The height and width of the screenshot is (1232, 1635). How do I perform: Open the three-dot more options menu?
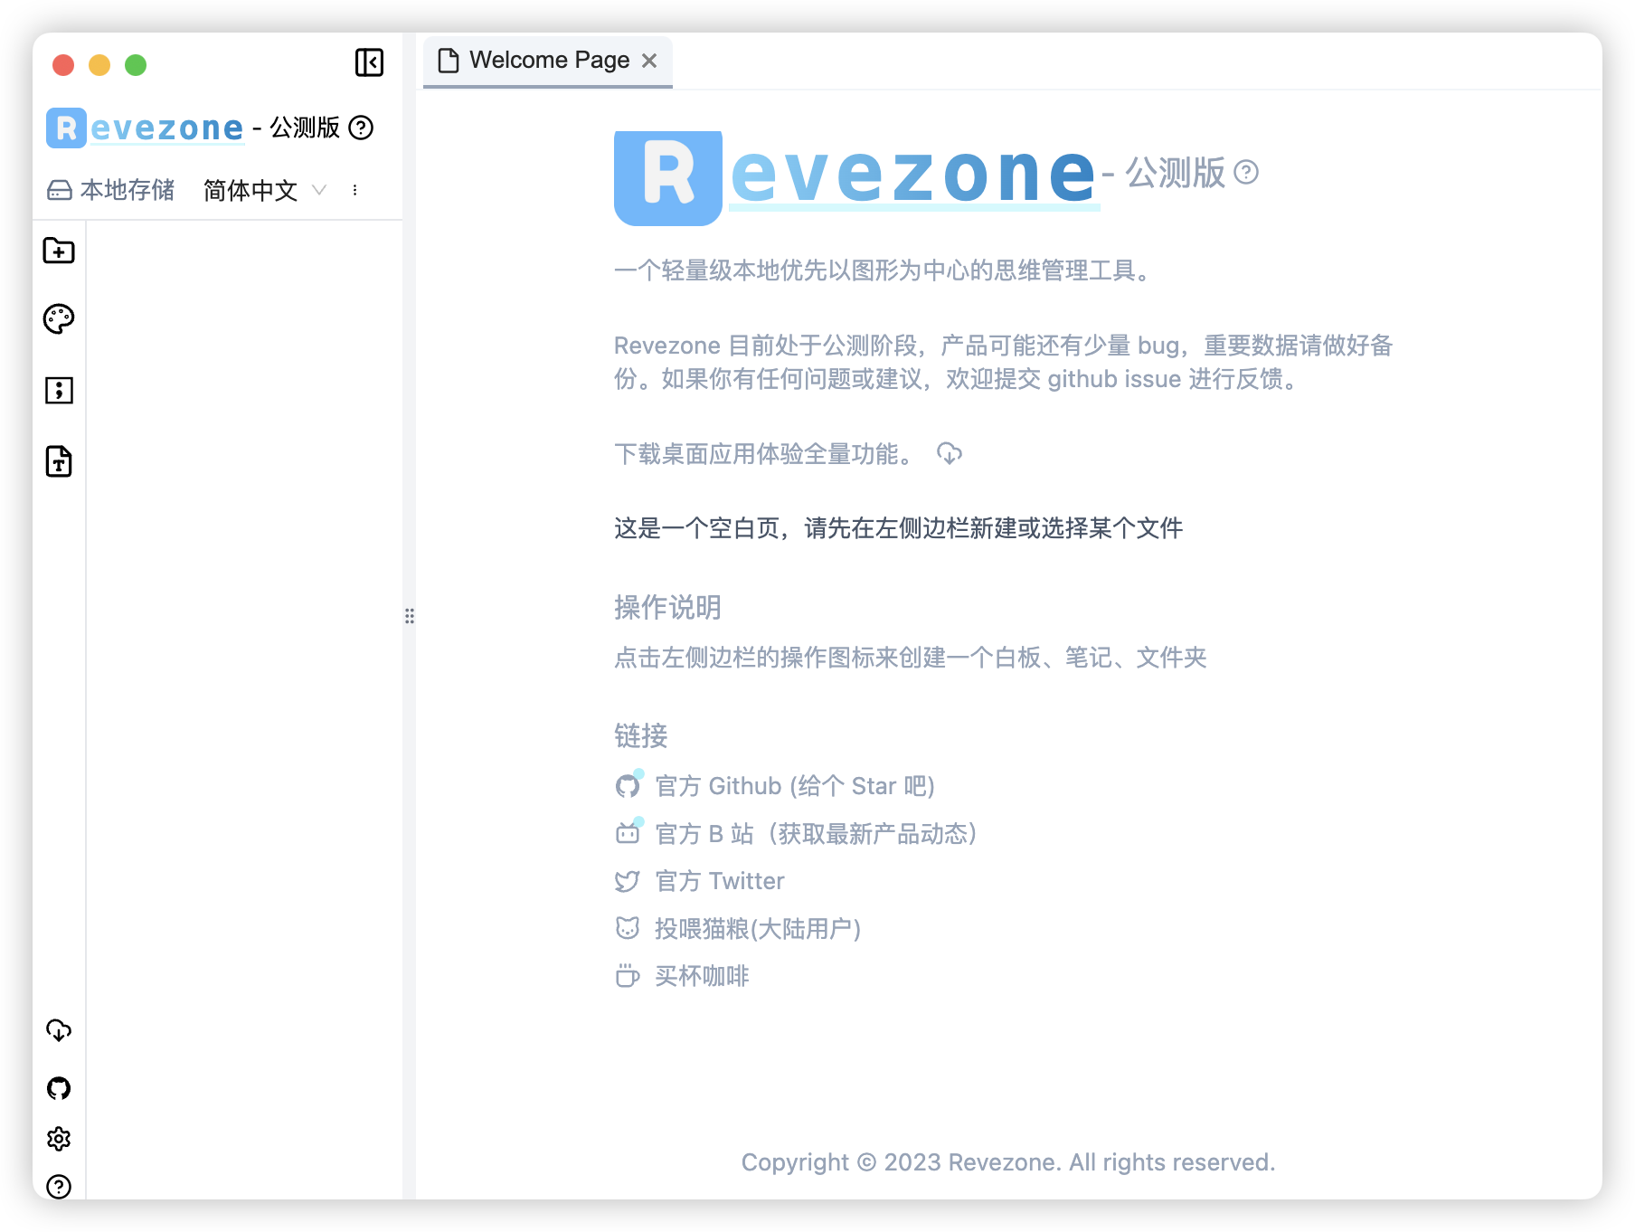354,190
